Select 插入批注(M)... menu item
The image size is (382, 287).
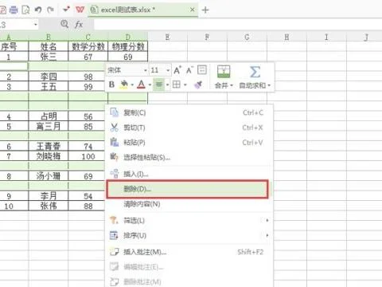point(189,252)
